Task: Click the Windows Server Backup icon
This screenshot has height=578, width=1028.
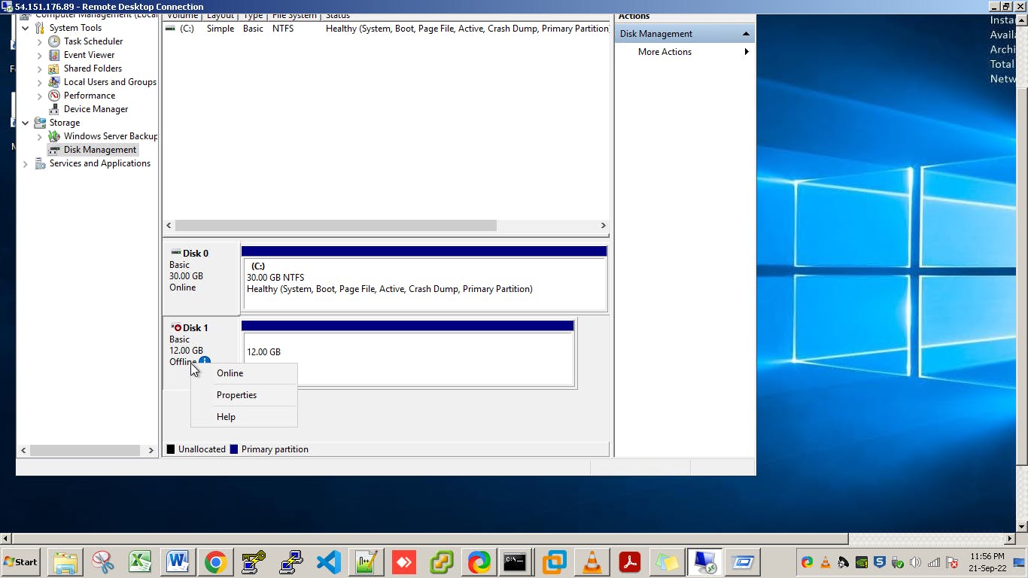Action: pyautogui.click(x=54, y=136)
